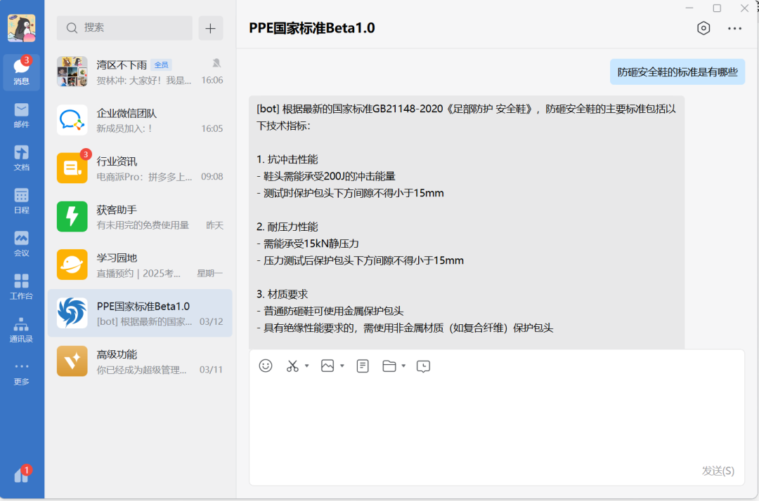The height and width of the screenshot is (501, 759).
Task: Click the user profile avatar
Action: pos(21,28)
